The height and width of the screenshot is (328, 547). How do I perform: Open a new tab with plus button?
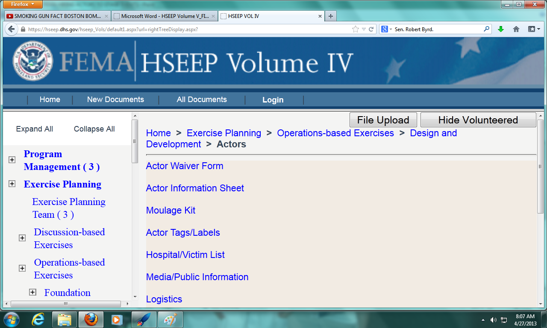click(330, 16)
